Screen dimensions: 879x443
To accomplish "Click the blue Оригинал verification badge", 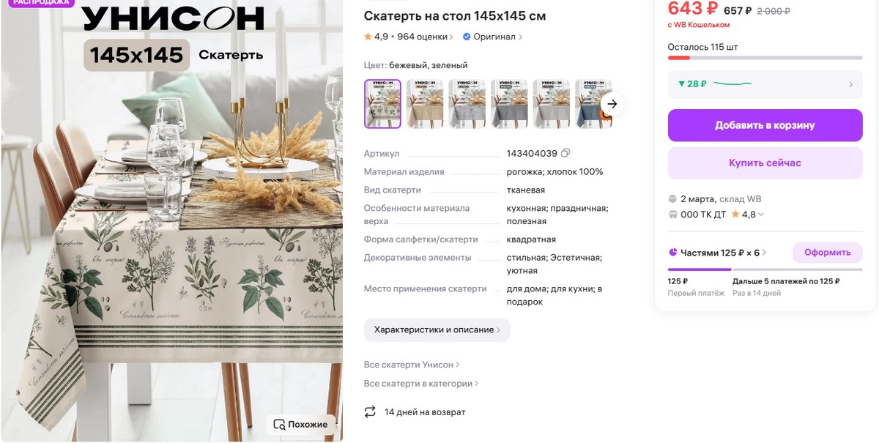I will pos(466,37).
